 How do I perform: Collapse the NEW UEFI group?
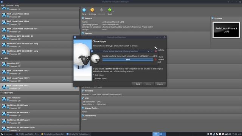tap(2, 93)
